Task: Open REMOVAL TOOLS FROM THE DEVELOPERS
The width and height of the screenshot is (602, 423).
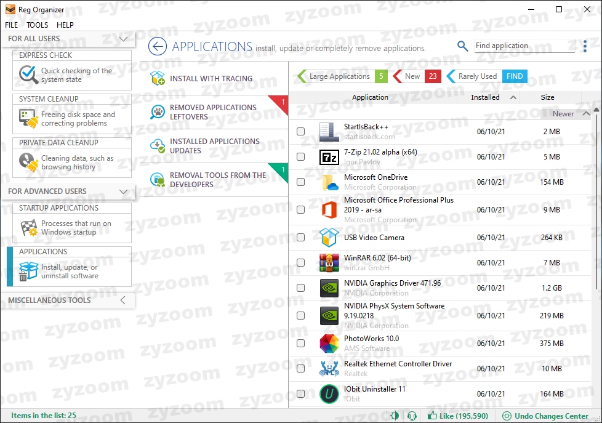Action: point(214,180)
